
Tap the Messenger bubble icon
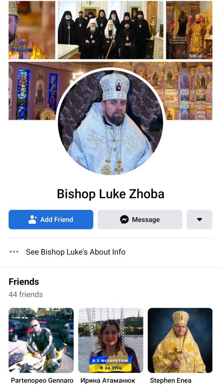[x=125, y=220]
